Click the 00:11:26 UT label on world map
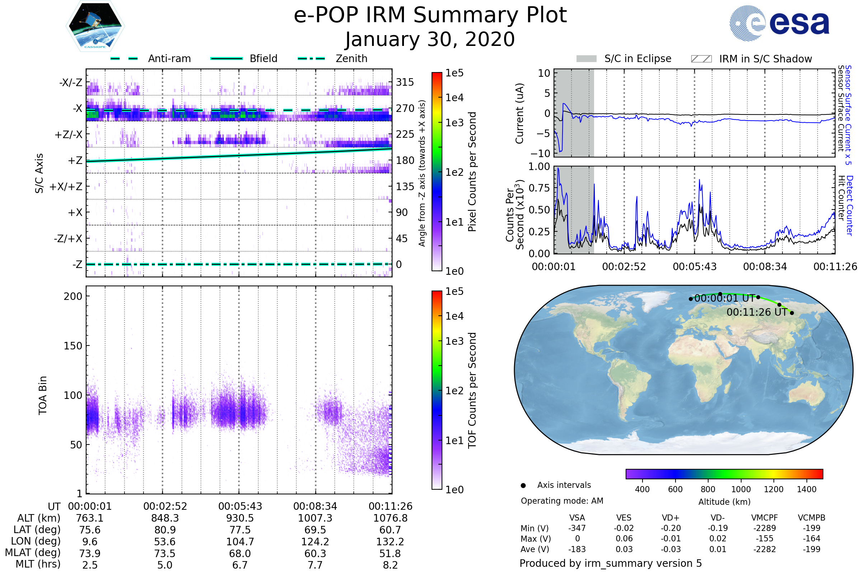Image resolution: width=861 pixels, height=574 pixels. tap(756, 312)
